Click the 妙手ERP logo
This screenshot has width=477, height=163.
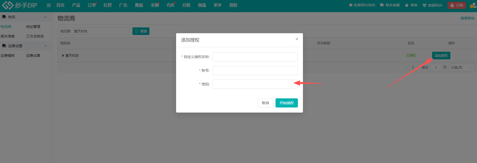click(20, 5)
